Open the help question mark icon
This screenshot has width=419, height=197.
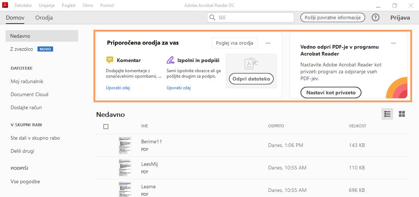coord(375,17)
